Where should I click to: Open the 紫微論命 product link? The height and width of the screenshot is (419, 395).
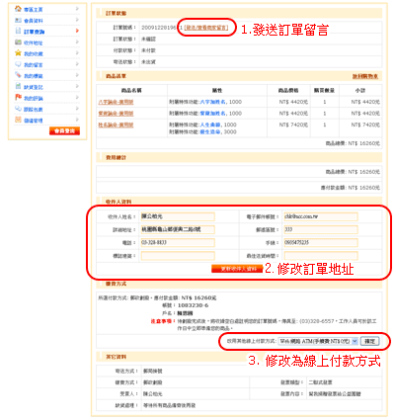pyautogui.click(x=116, y=114)
